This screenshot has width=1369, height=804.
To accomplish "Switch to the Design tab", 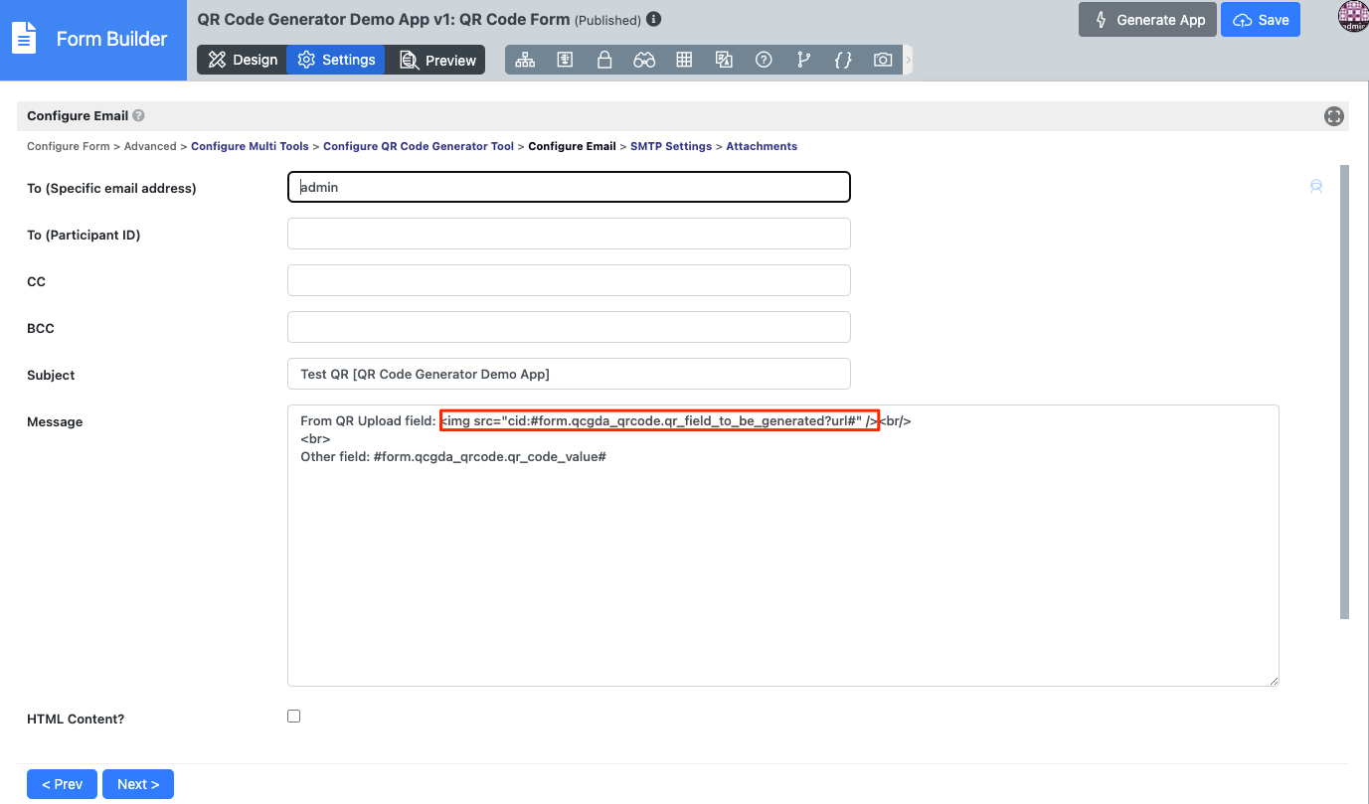I will point(243,60).
